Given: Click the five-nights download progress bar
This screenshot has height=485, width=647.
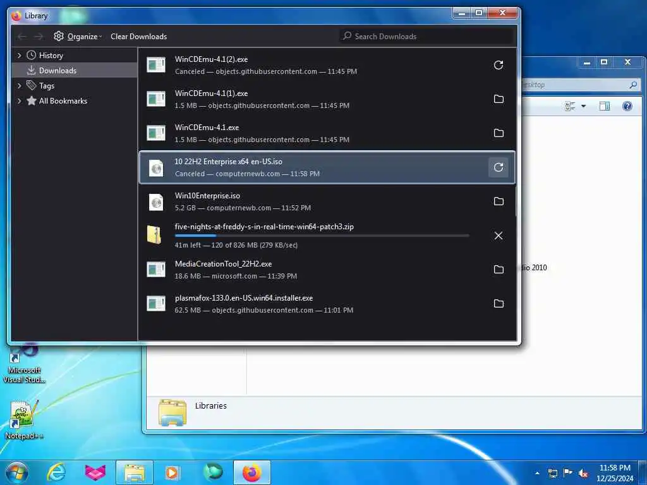Looking at the screenshot, I should (x=322, y=236).
